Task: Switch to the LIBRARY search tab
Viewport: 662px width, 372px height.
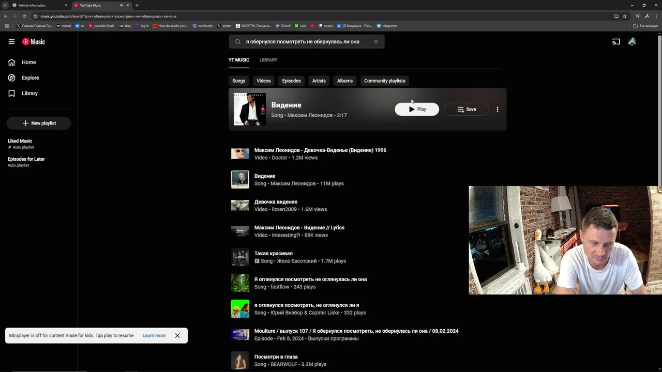Action: (268, 60)
